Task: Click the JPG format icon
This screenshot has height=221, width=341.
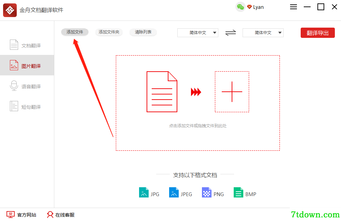Action: coord(144,192)
